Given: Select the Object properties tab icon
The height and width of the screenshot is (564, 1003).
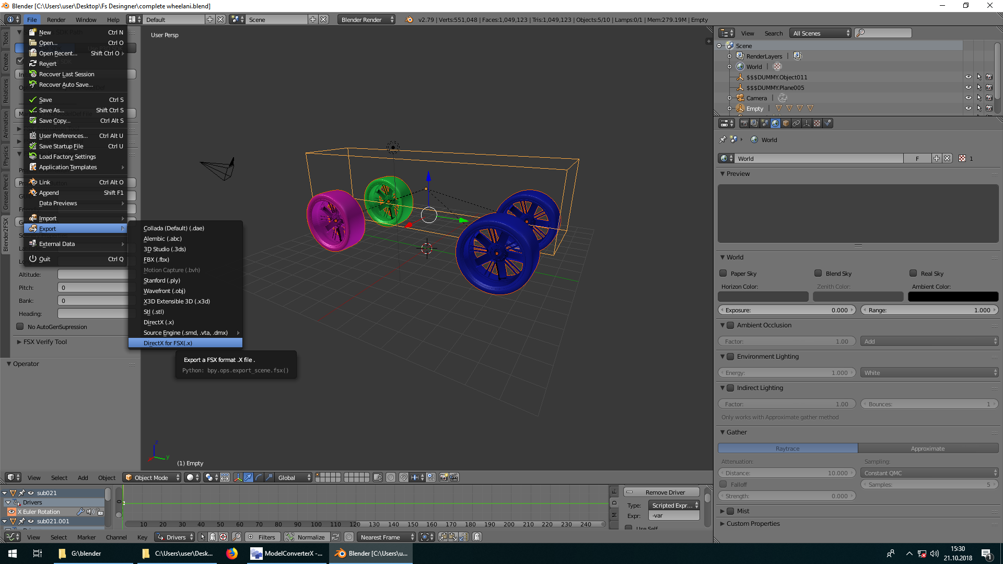Looking at the screenshot, I should tap(786, 123).
